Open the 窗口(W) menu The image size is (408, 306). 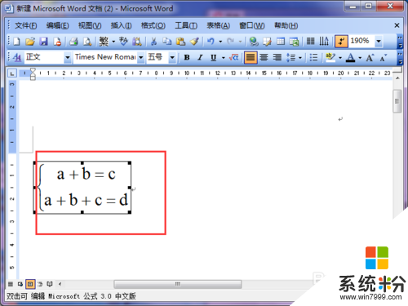[251, 25]
